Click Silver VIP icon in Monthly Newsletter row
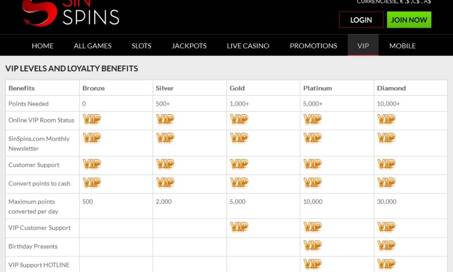Image resolution: width=453 pixels, height=272 pixels. pos(165,138)
